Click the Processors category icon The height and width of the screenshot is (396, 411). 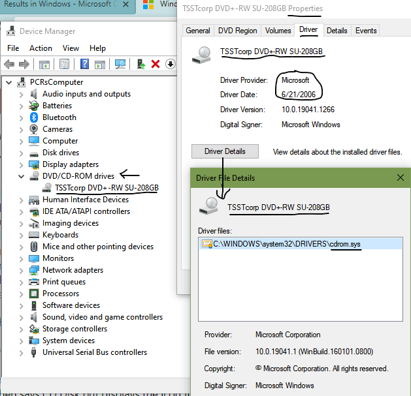(x=34, y=294)
